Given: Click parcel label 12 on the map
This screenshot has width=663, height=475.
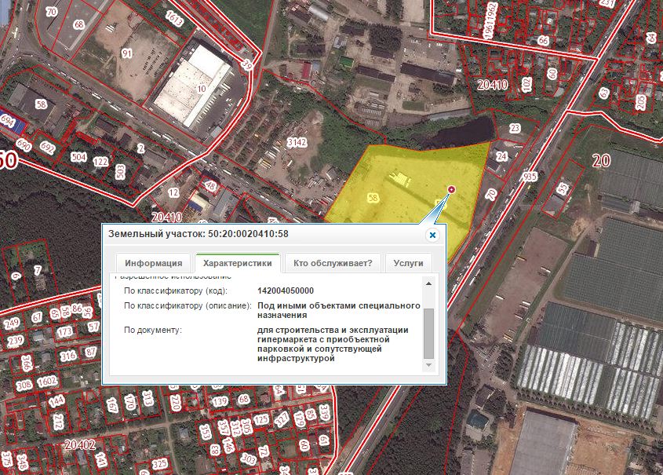Looking at the screenshot, I should (173, 192).
